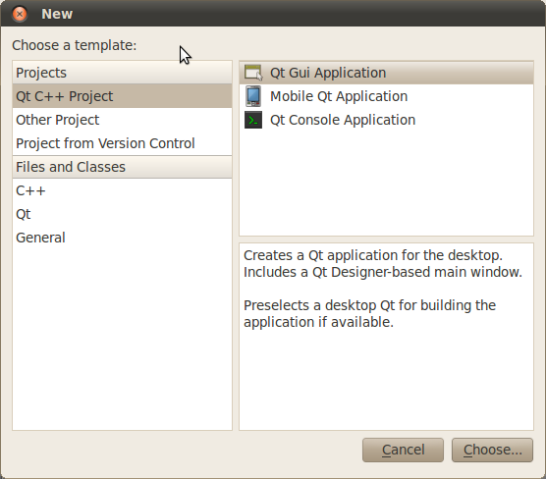Pick the Qt files and classes category
The image size is (546, 479).
122,214
